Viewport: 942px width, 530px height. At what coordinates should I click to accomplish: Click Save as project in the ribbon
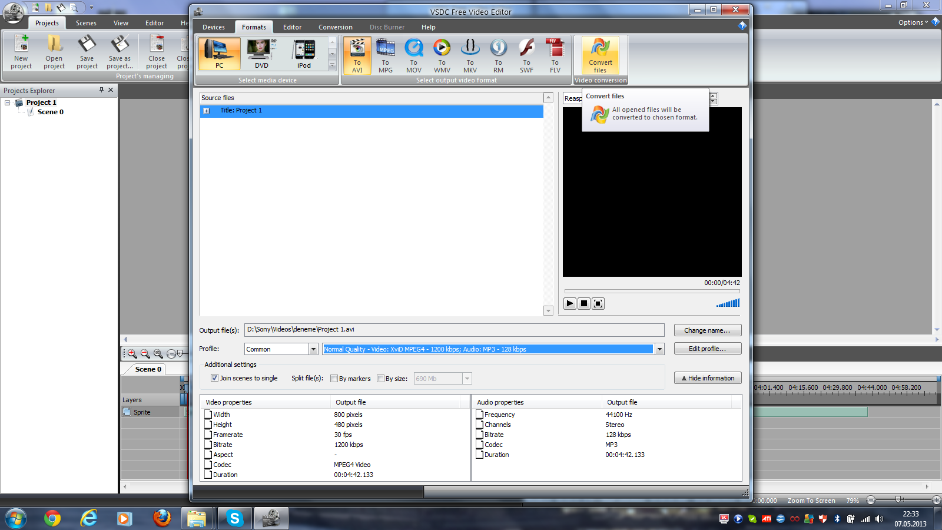(x=120, y=52)
